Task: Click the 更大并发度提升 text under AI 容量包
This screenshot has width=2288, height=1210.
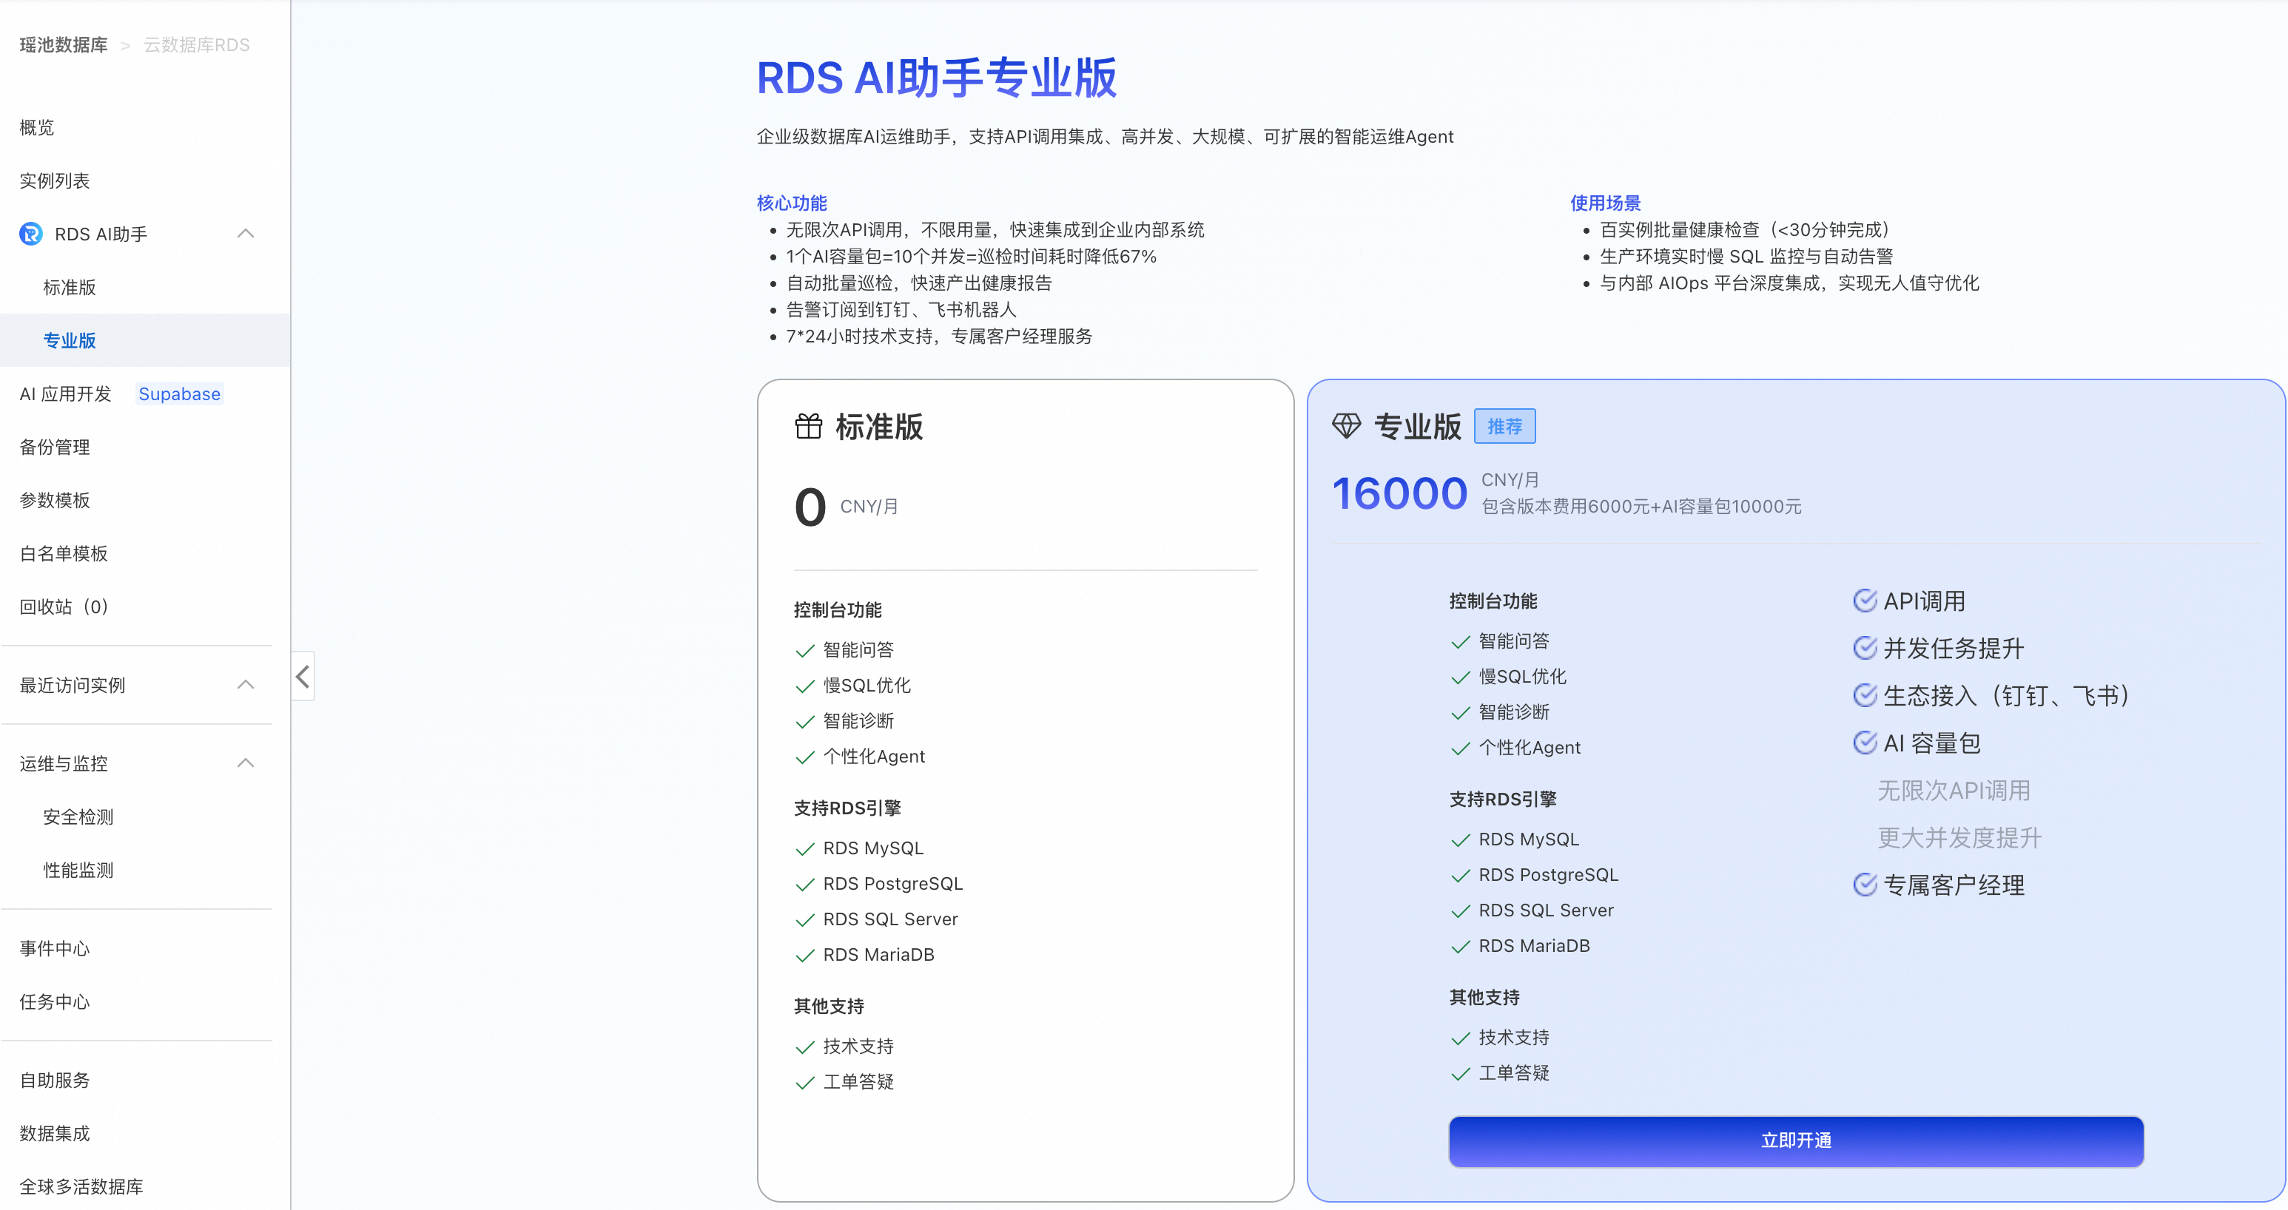Action: (x=1959, y=837)
